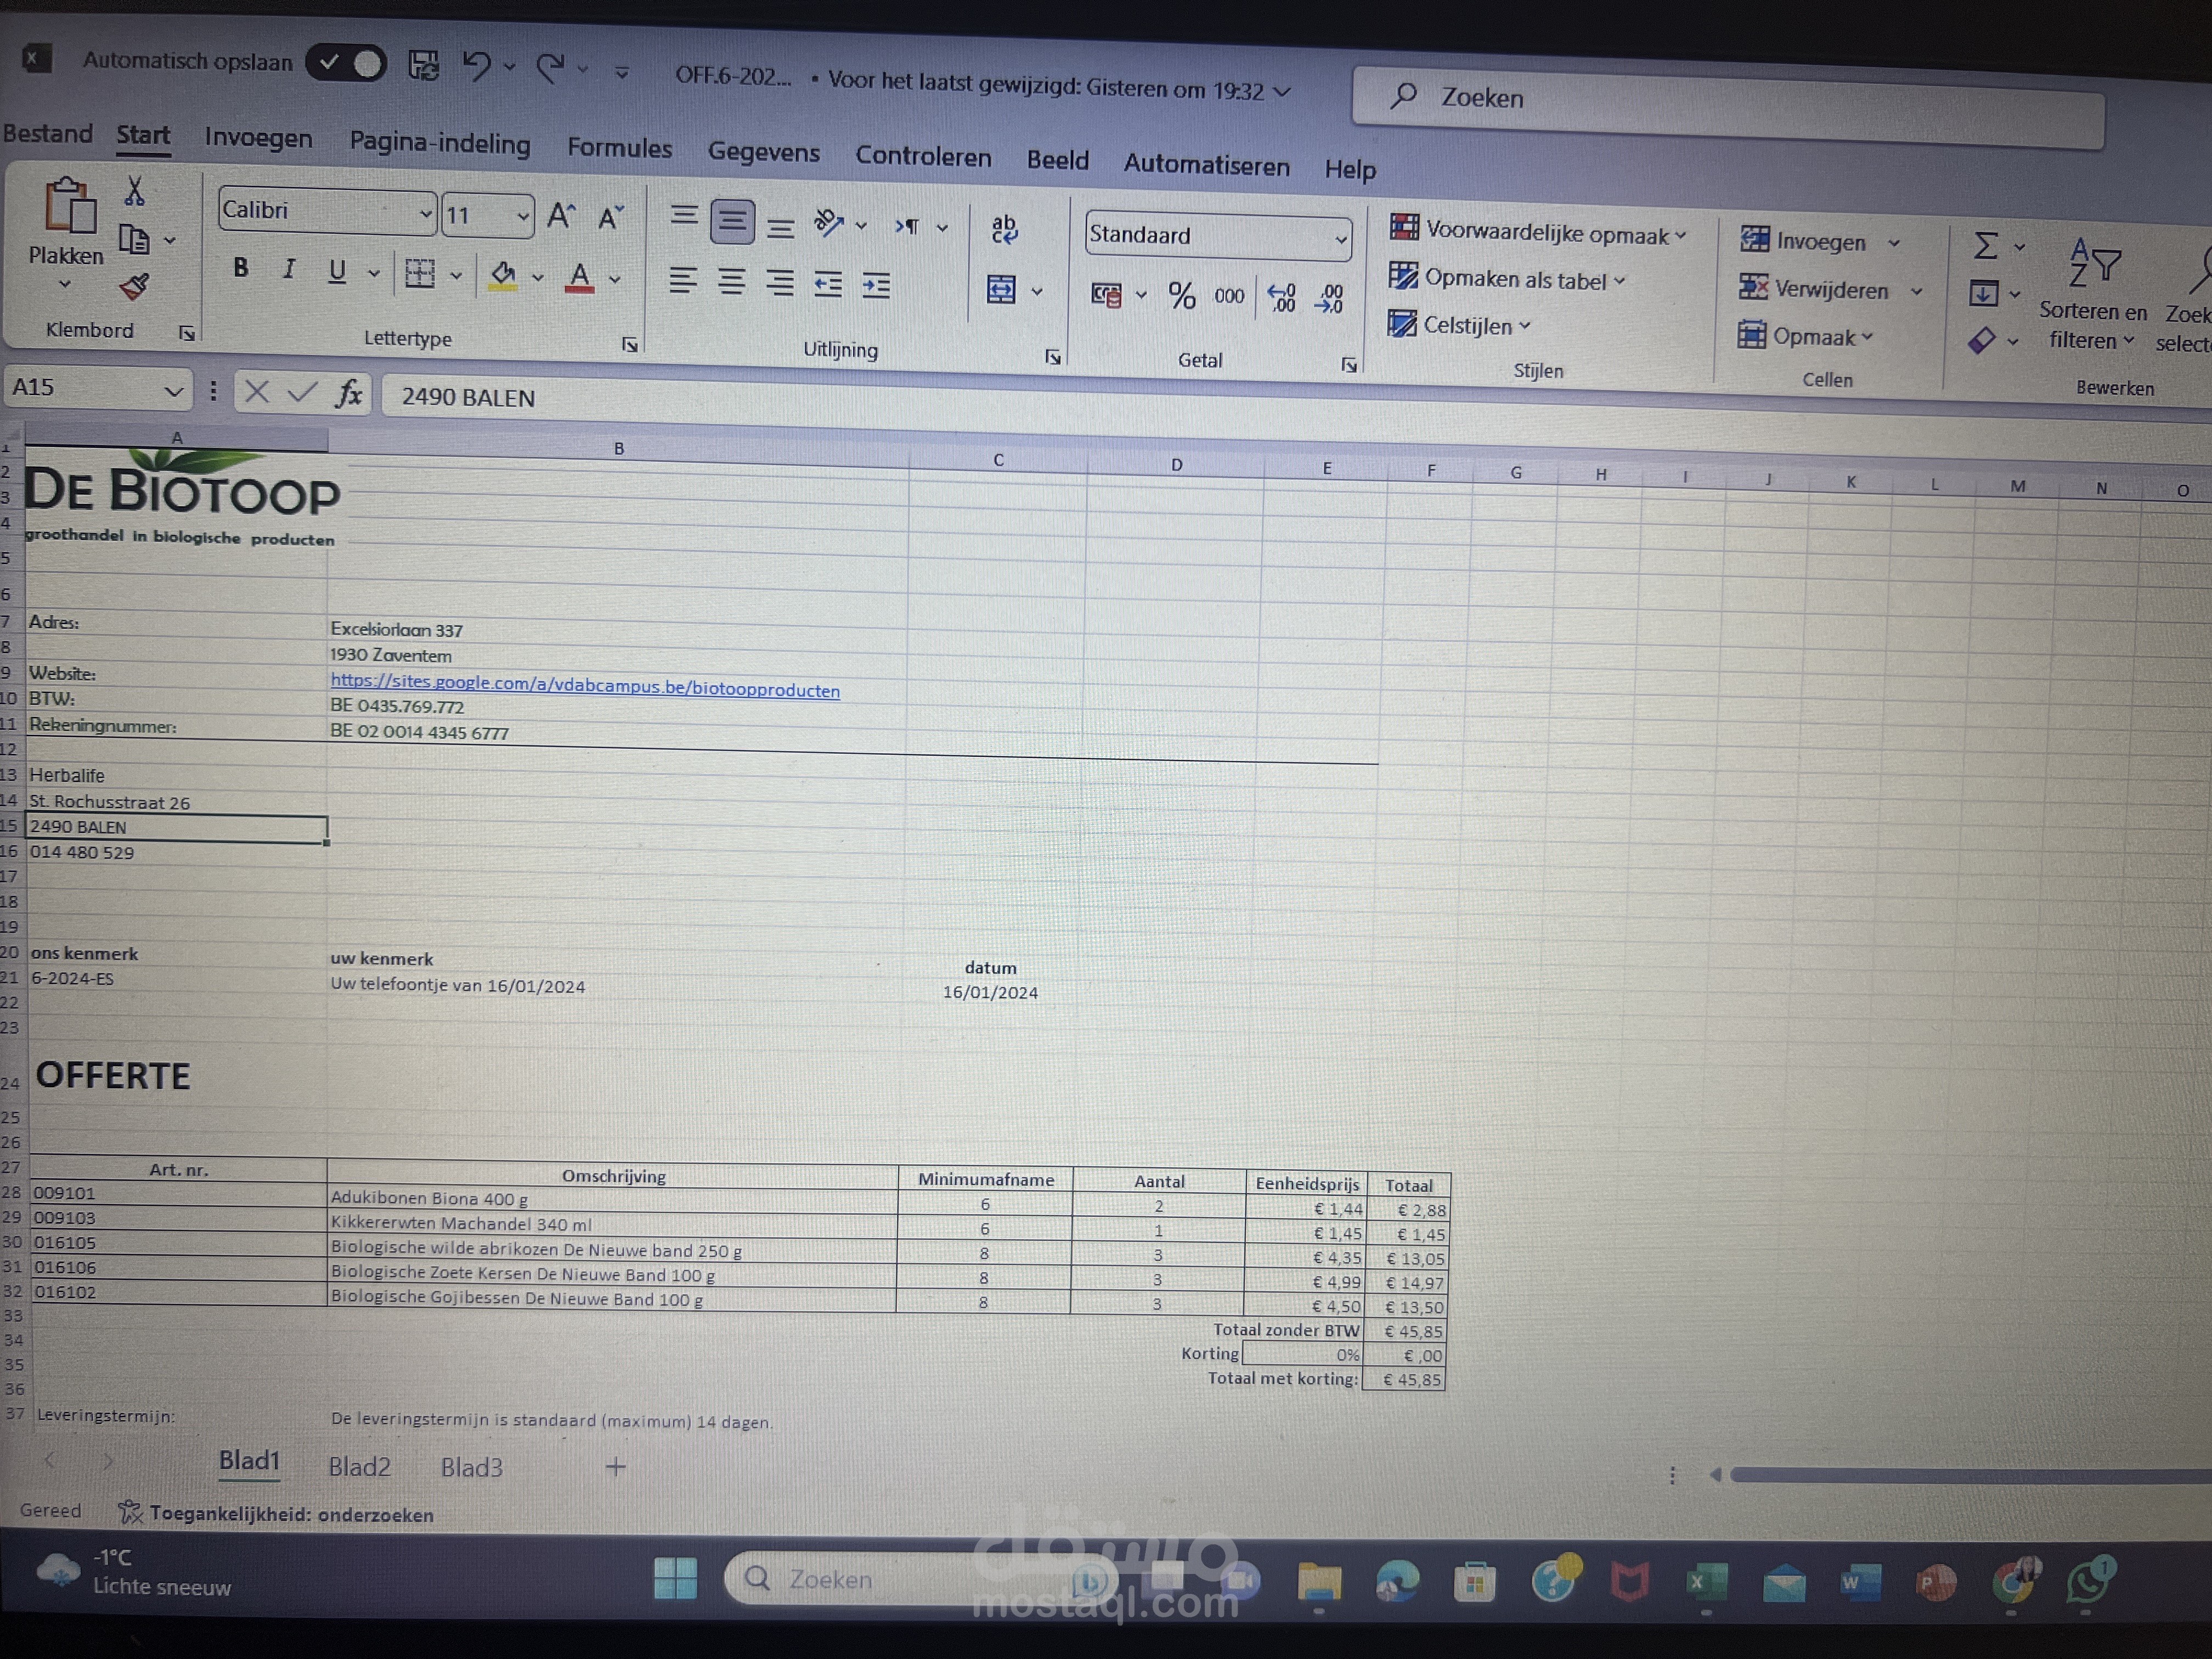
Task: Click the horizontal scrollbar thumb
Action: click(x=1970, y=1475)
